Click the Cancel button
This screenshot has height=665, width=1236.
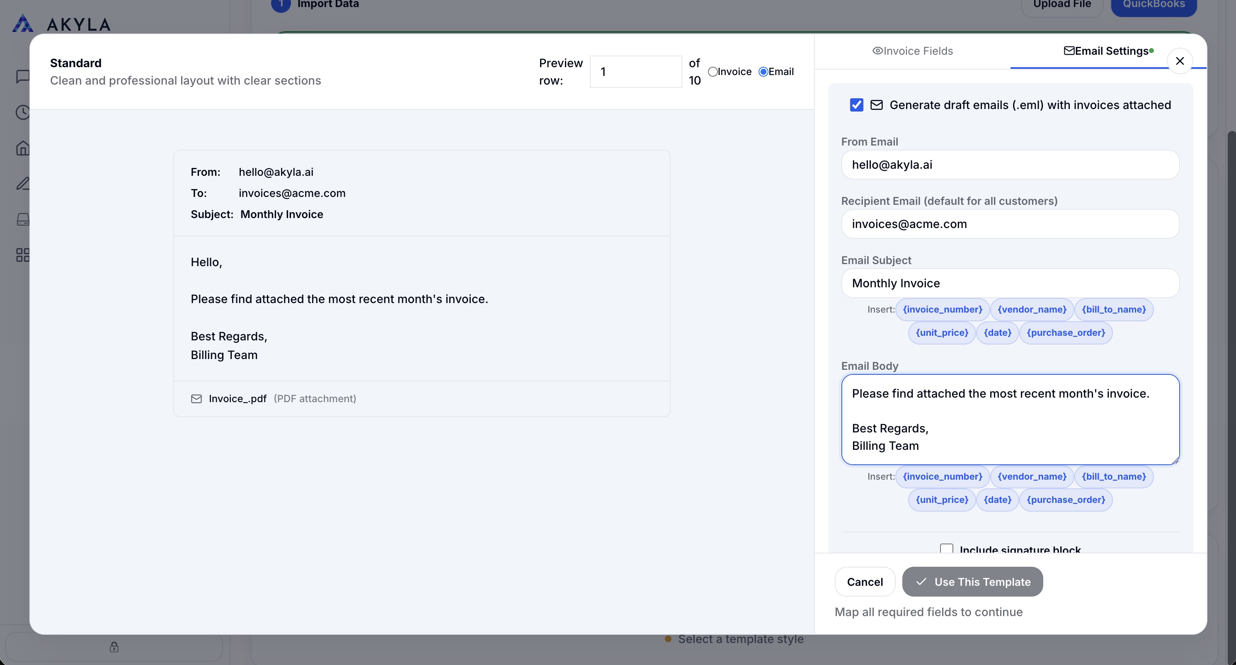click(x=865, y=582)
